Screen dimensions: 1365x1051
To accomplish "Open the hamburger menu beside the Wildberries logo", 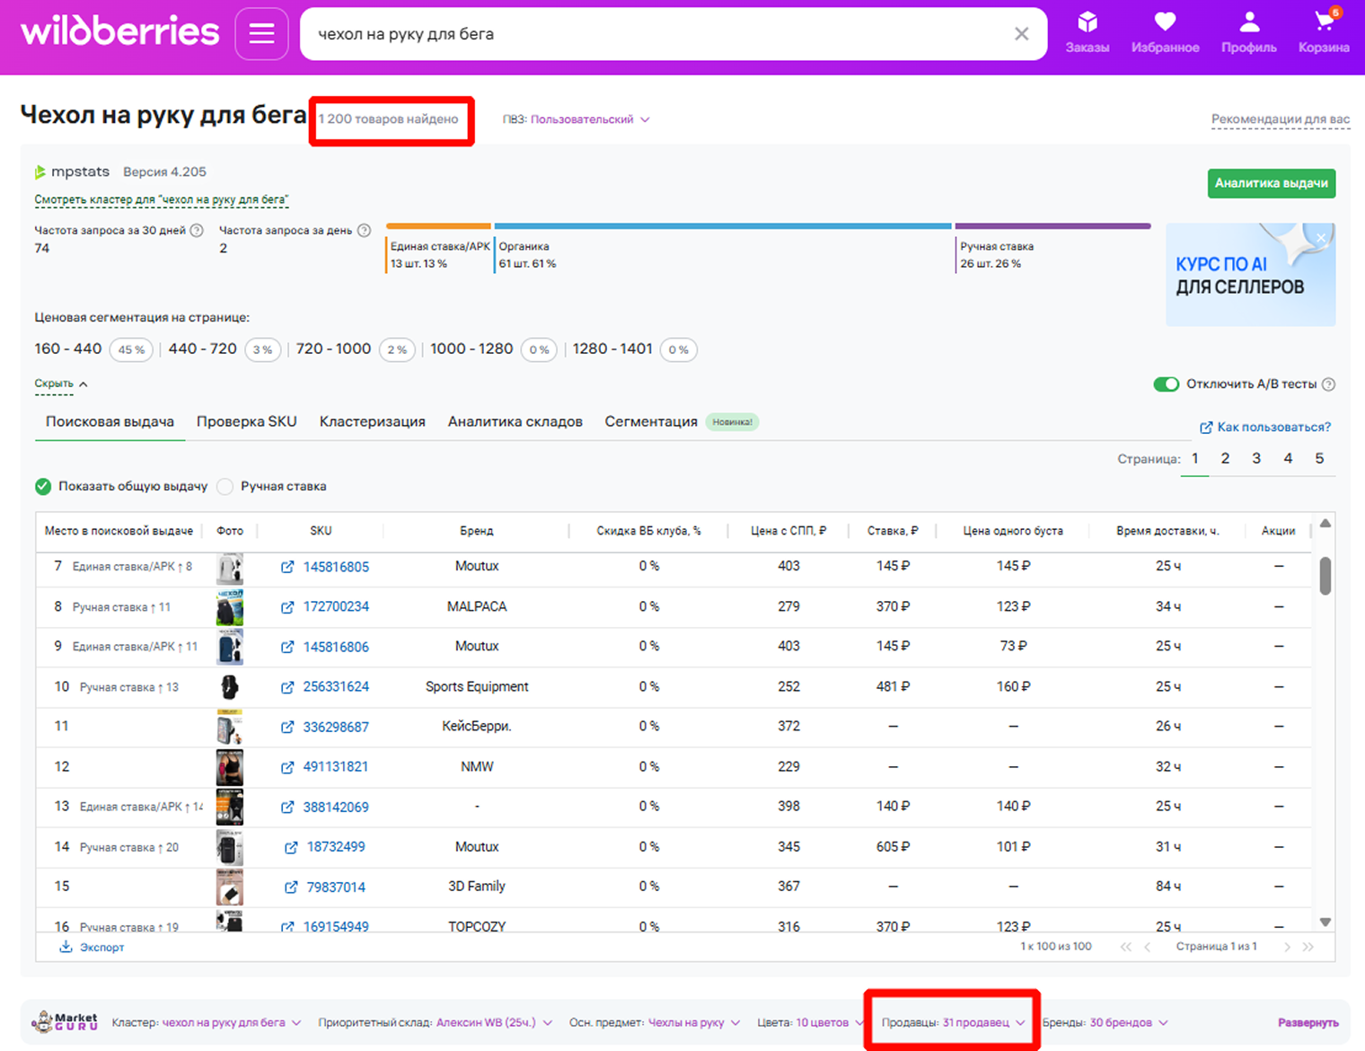I will tap(261, 33).
